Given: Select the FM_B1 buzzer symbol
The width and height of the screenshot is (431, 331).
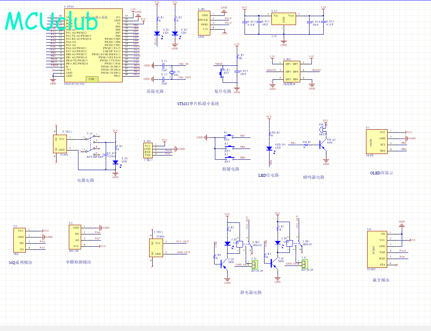Looking at the screenshot, I should click(x=322, y=129).
